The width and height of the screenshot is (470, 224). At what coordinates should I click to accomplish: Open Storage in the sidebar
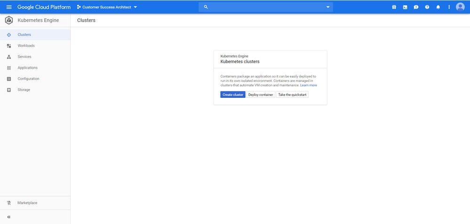(x=35, y=90)
